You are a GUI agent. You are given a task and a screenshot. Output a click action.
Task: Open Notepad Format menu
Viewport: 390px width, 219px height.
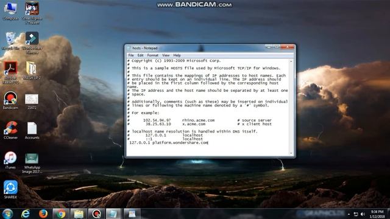[x=152, y=55]
